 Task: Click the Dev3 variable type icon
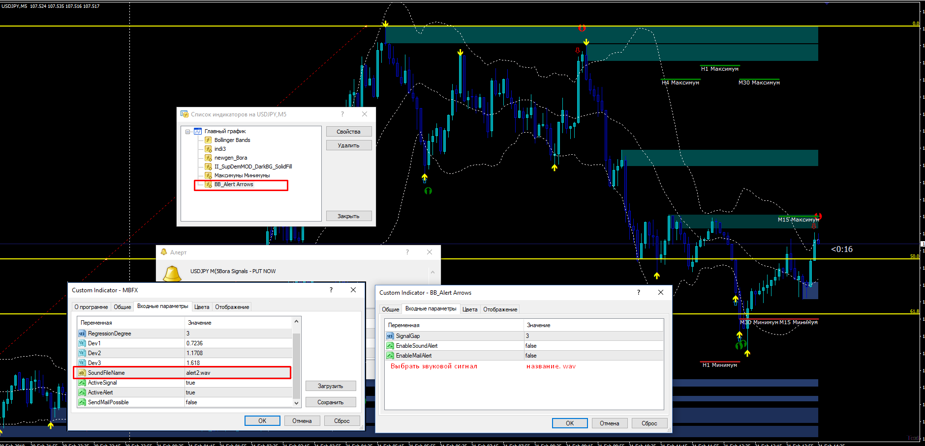point(82,363)
